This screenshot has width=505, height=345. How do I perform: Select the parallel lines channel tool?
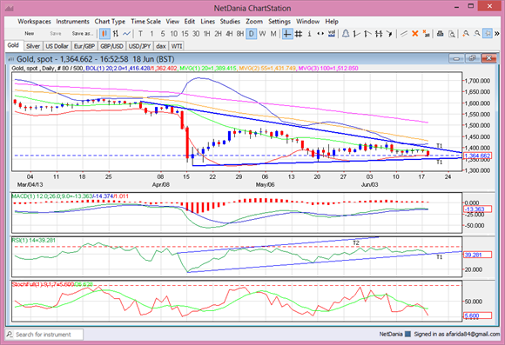pyautogui.click(x=403, y=33)
